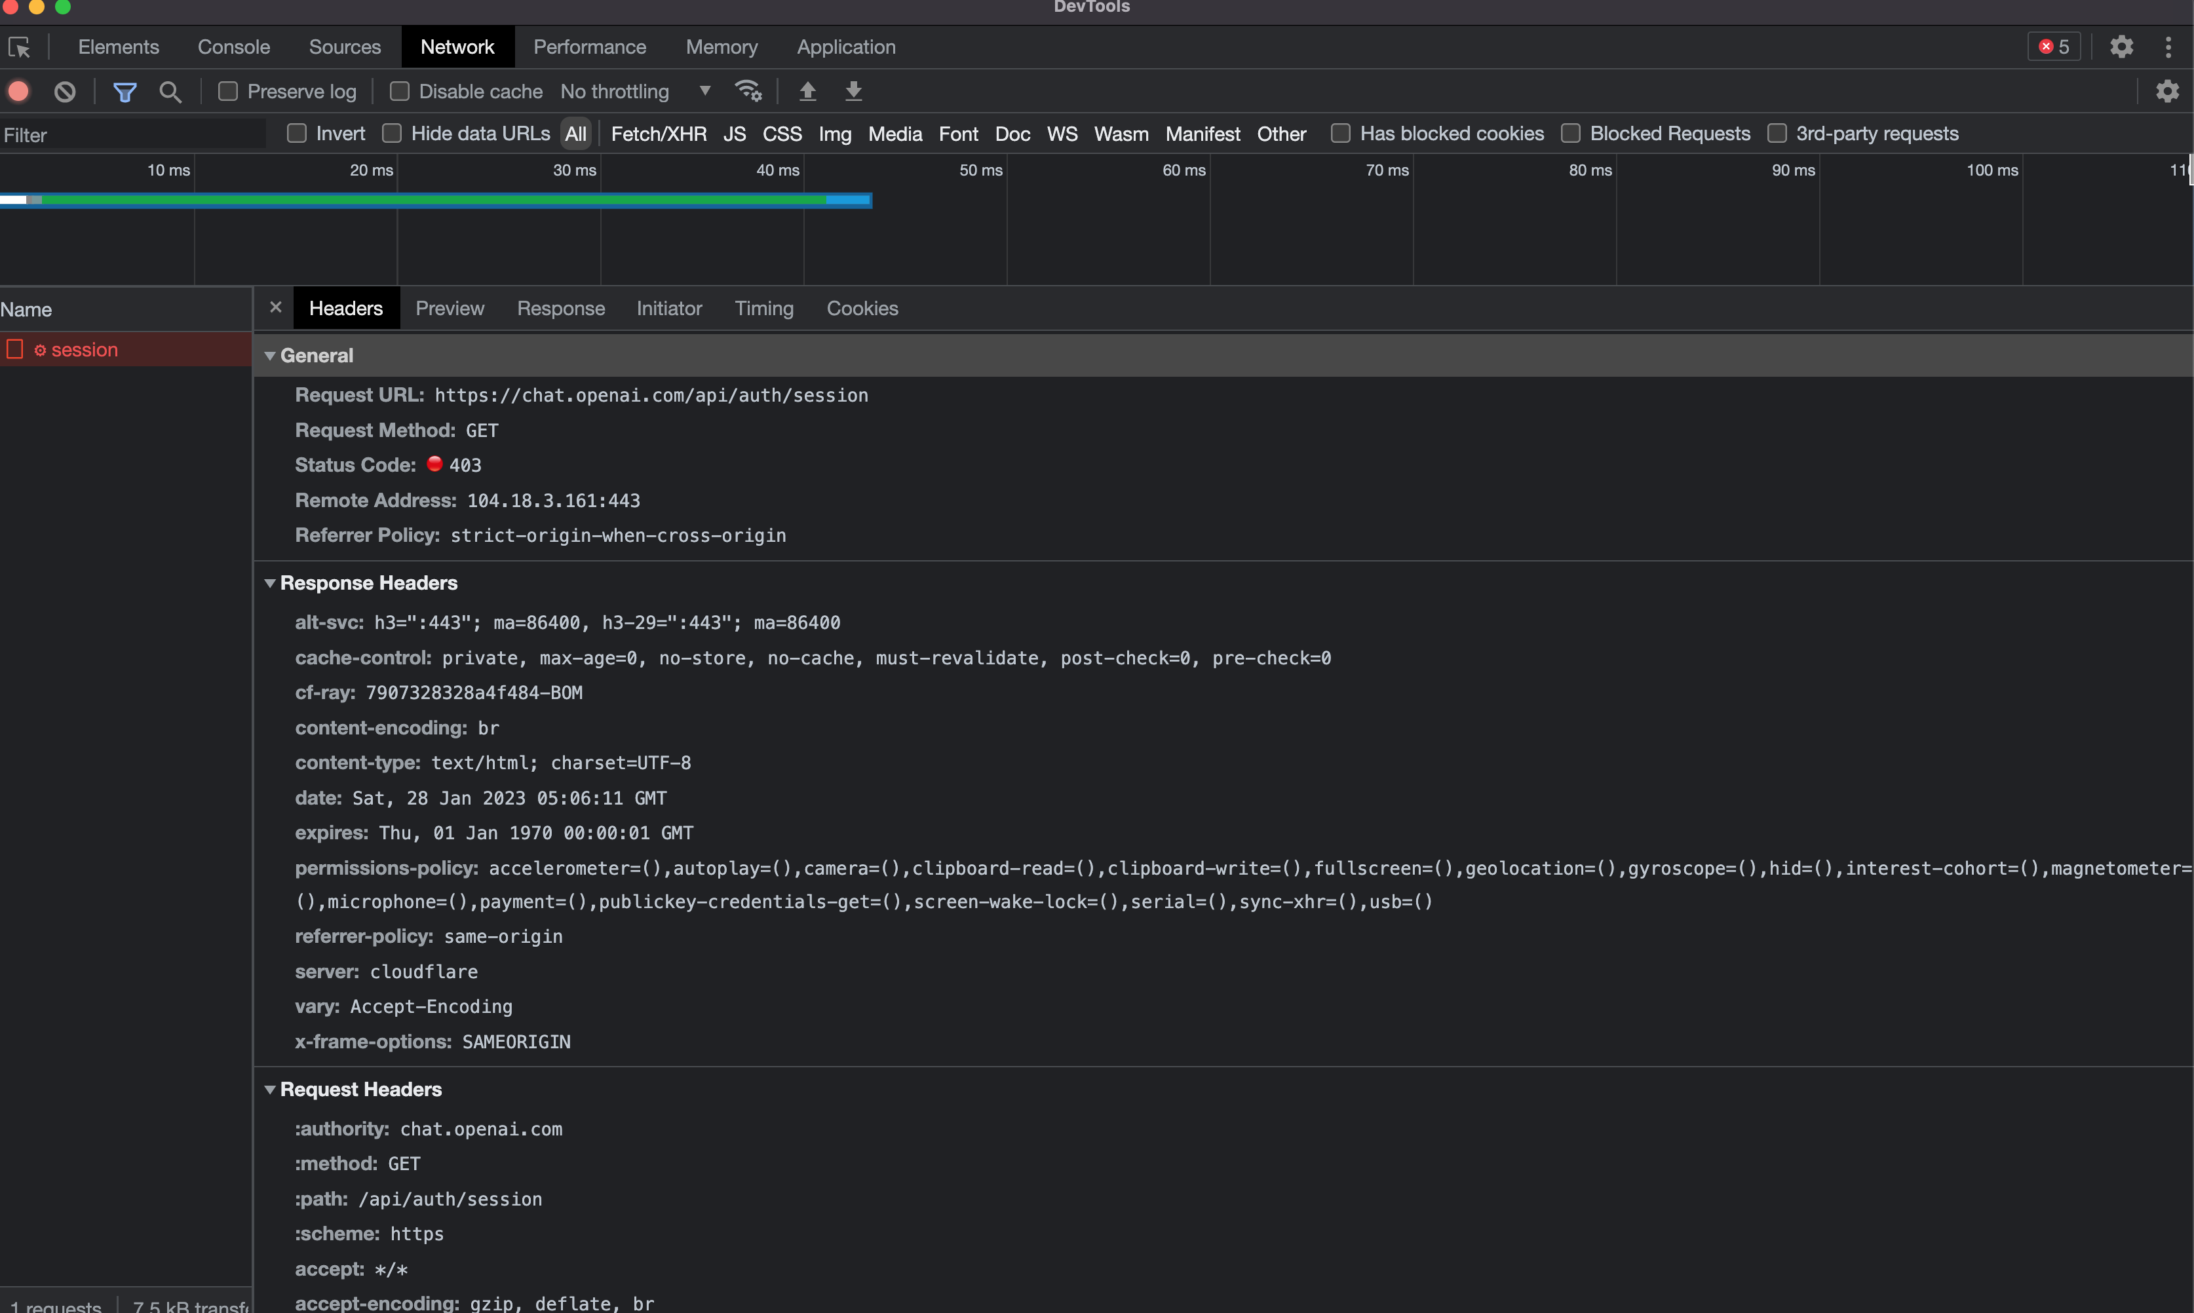The height and width of the screenshot is (1313, 2194).
Task: Open network conditions wifi icon
Action: [748, 91]
